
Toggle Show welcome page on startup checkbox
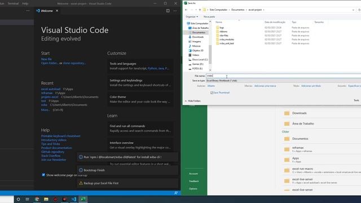(x=43, y=175)
